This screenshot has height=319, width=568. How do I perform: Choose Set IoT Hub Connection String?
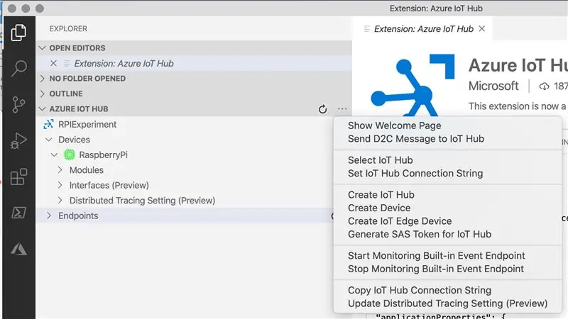(415, 173)
